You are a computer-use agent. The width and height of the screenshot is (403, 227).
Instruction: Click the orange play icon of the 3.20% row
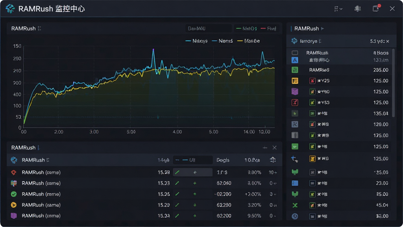click(x=14, y=205)
